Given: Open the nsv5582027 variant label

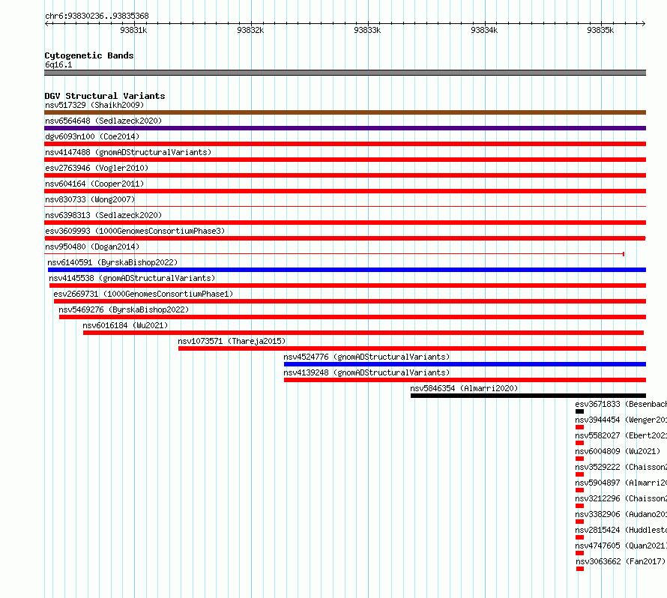Looking at the screenshot, I should 621,435.
